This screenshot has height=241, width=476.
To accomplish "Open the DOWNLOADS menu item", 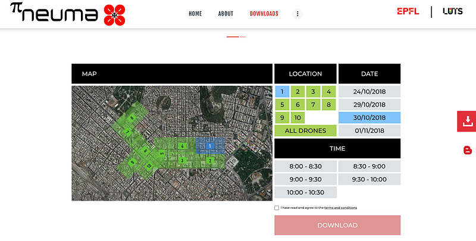I will pyautogui.click(x=264, y=14).
